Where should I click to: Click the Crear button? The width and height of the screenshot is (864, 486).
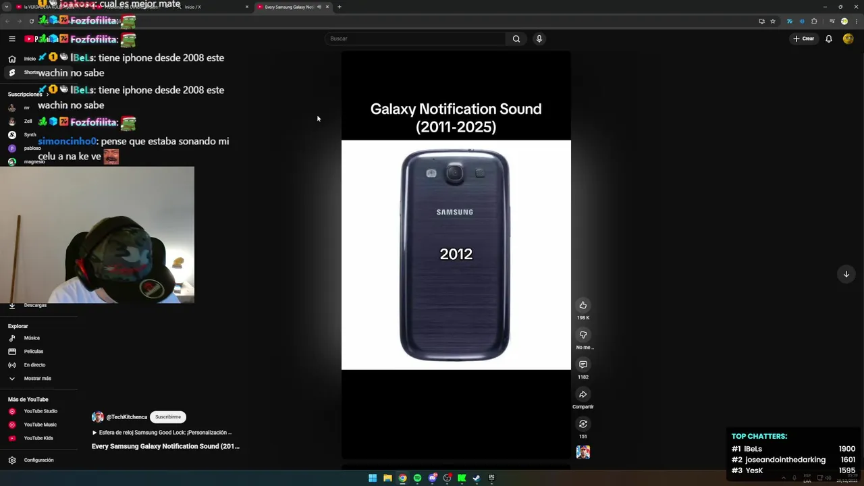[x=803, y=39]
